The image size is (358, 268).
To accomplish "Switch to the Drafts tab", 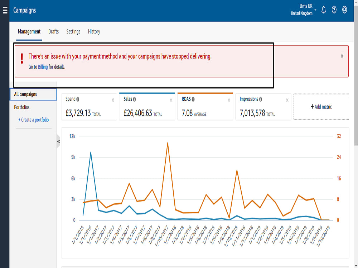I will (53, 31).
